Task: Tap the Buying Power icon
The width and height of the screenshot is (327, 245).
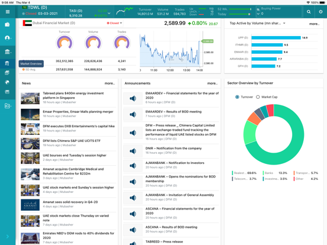Action: (x=258, y=9)
